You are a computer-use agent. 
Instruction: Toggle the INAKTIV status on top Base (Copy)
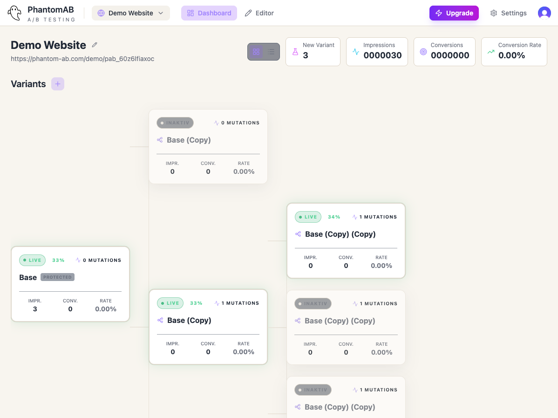tap(175, 123)
